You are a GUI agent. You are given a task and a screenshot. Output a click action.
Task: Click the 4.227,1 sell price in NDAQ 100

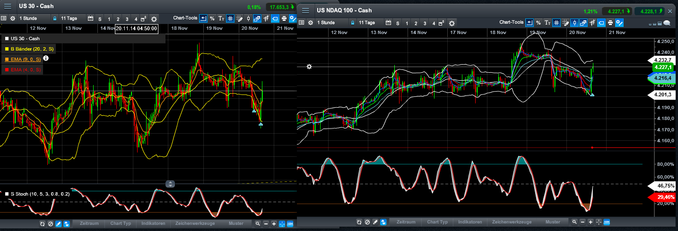pyautogui.click(x=616, y=11)
